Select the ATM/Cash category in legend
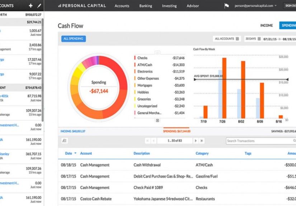This screenshot has height=206, width=296. pyautogui.click(x=160, y=64)
